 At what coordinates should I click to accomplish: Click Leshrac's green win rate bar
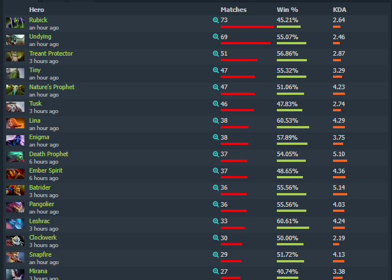[x=293, y=228]
